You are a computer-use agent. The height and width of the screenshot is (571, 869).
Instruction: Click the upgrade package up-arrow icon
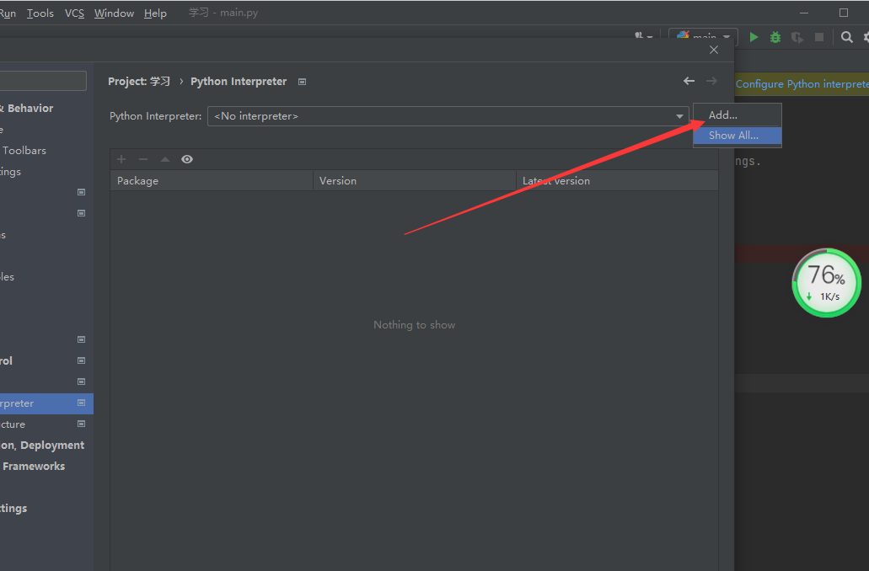click(165, 159)
